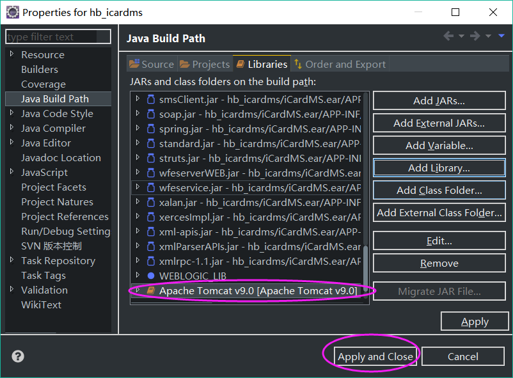Click the Eclipse icon in the title bar
This screenshot has height=378, width=513.
tap(13, 12)
